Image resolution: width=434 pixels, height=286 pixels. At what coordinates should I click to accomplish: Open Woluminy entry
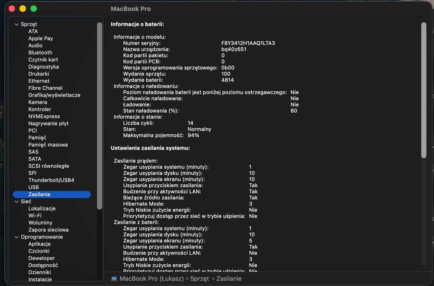(x=40, y=223)
